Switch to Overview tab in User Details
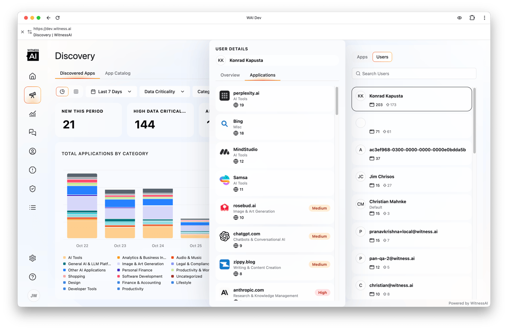Viewport: 508px width, 330px height. 230,75
